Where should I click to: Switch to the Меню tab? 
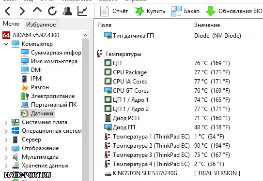tap(11, 24)
